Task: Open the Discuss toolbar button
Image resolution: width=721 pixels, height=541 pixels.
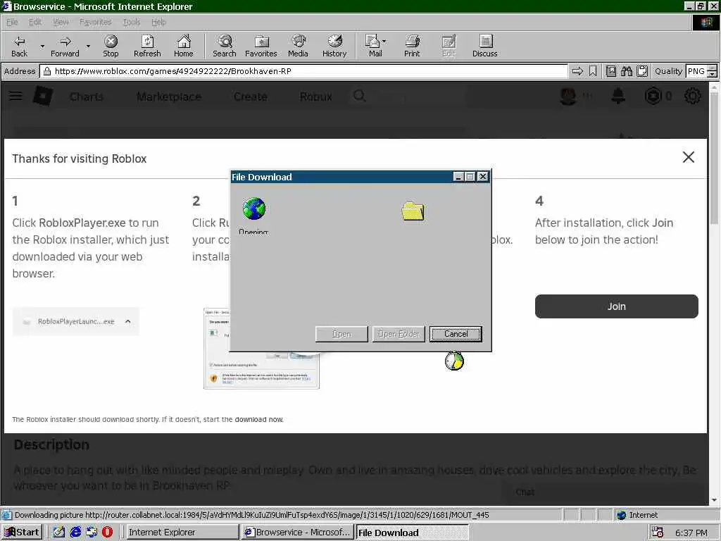Action: point(484,46)
